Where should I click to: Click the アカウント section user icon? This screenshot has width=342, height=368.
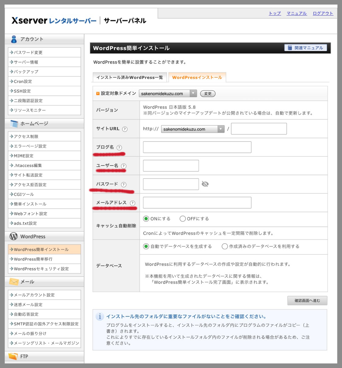pos(14,39)
